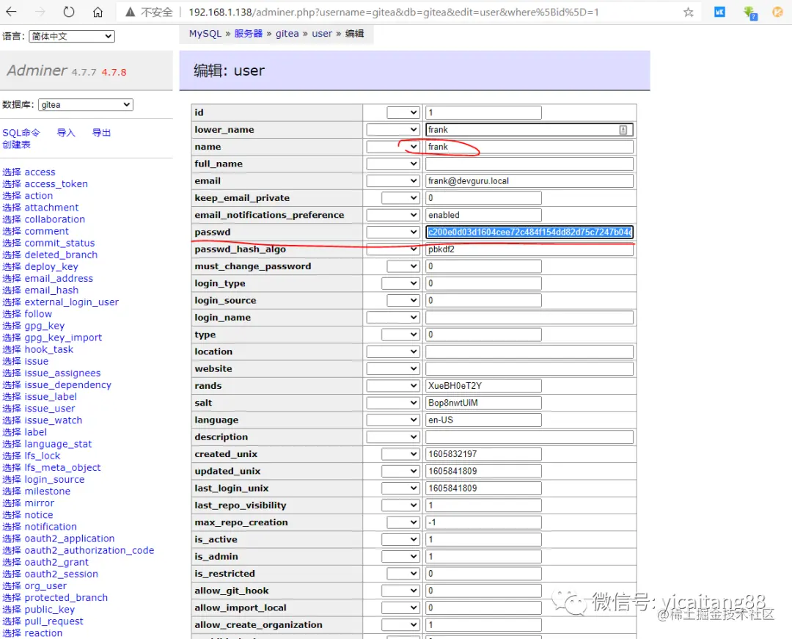
Task: Open the access table link
Action: (40, 172)
